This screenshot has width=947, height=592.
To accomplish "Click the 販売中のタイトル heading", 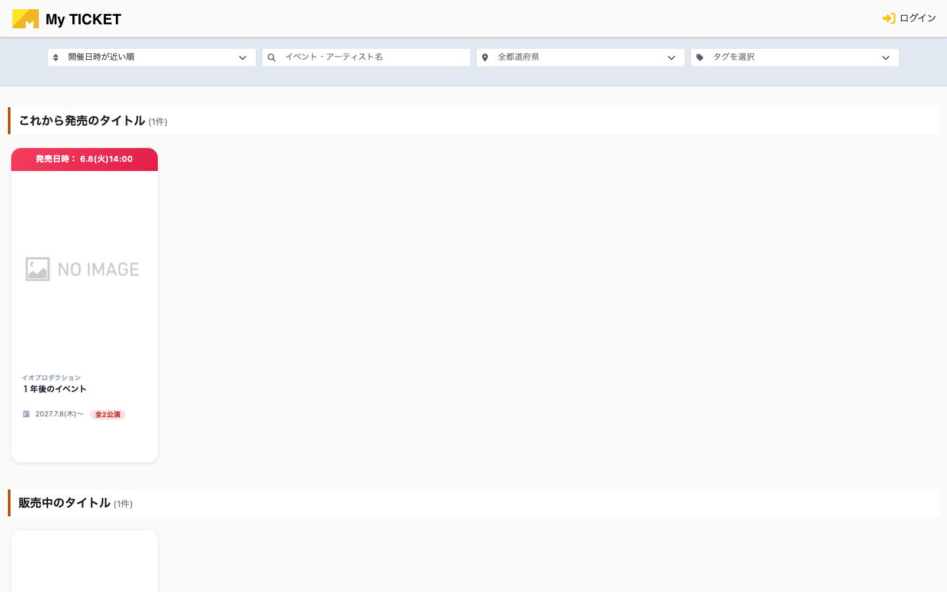I will pos(64,503).
